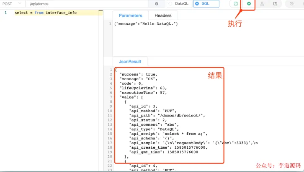Click line number 1 in SQL editor
Image resolution: width=304 pixels, height=172 pixels.
pos(5,13)
